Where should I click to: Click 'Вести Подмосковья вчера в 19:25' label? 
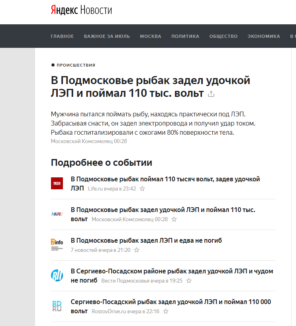click(142, 281)
